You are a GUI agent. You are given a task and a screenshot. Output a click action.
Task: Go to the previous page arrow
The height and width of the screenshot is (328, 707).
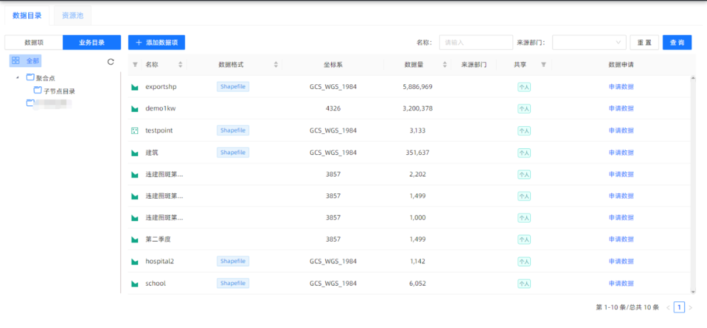tap(668, 308)
